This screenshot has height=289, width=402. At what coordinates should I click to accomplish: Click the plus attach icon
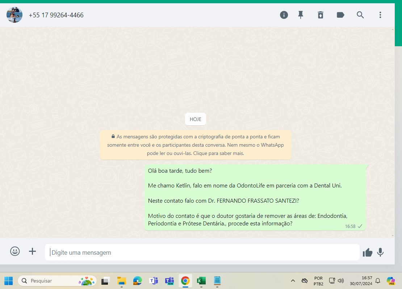32,251
